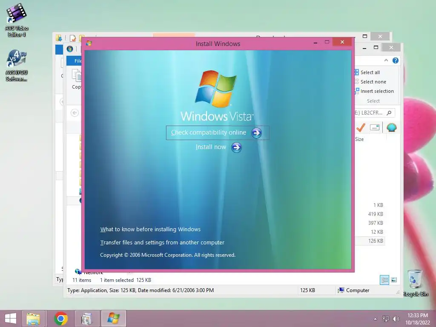Viewport: 436px width, 327px height.
Task: Click the Install Windows taskbar button
Action: 113,318
